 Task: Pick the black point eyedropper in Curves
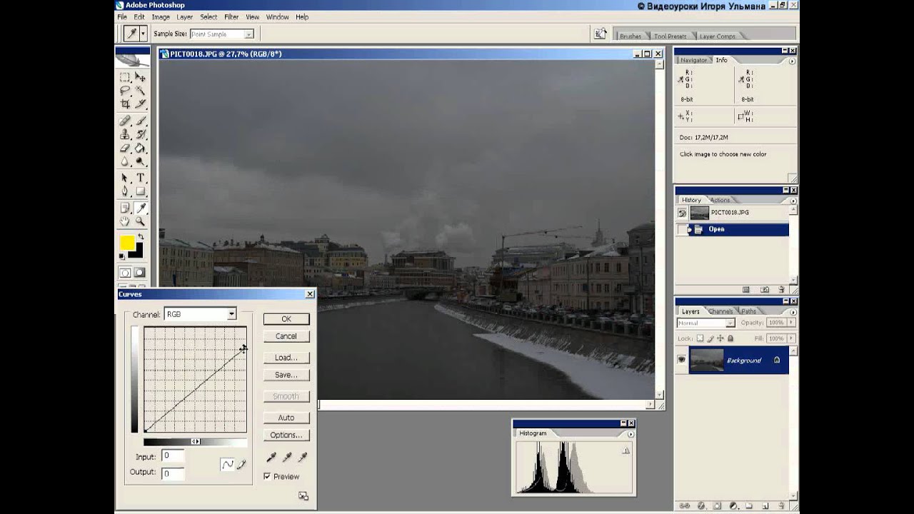coord(271,457)
